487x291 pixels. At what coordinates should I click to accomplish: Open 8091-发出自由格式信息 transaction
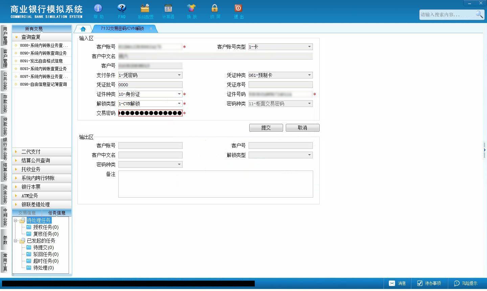42,61
